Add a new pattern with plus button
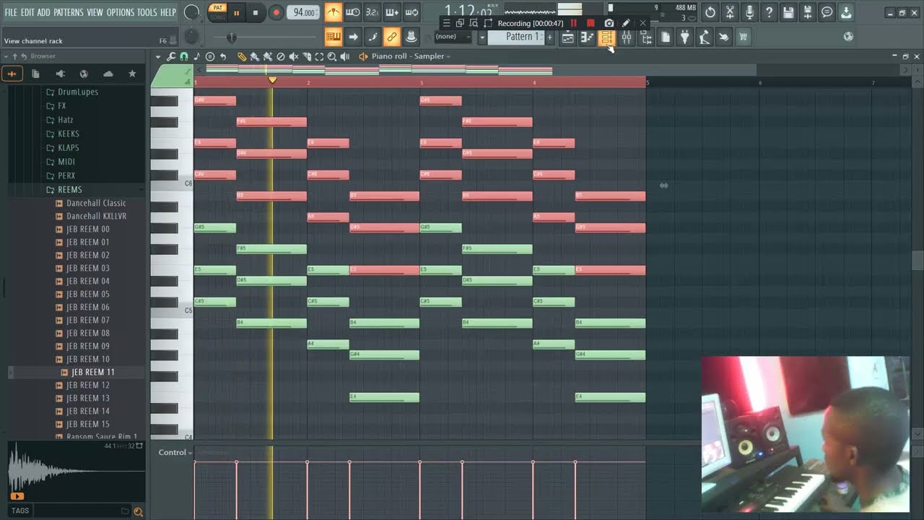Viewport: 924px width, 520px height. [549, 37]
